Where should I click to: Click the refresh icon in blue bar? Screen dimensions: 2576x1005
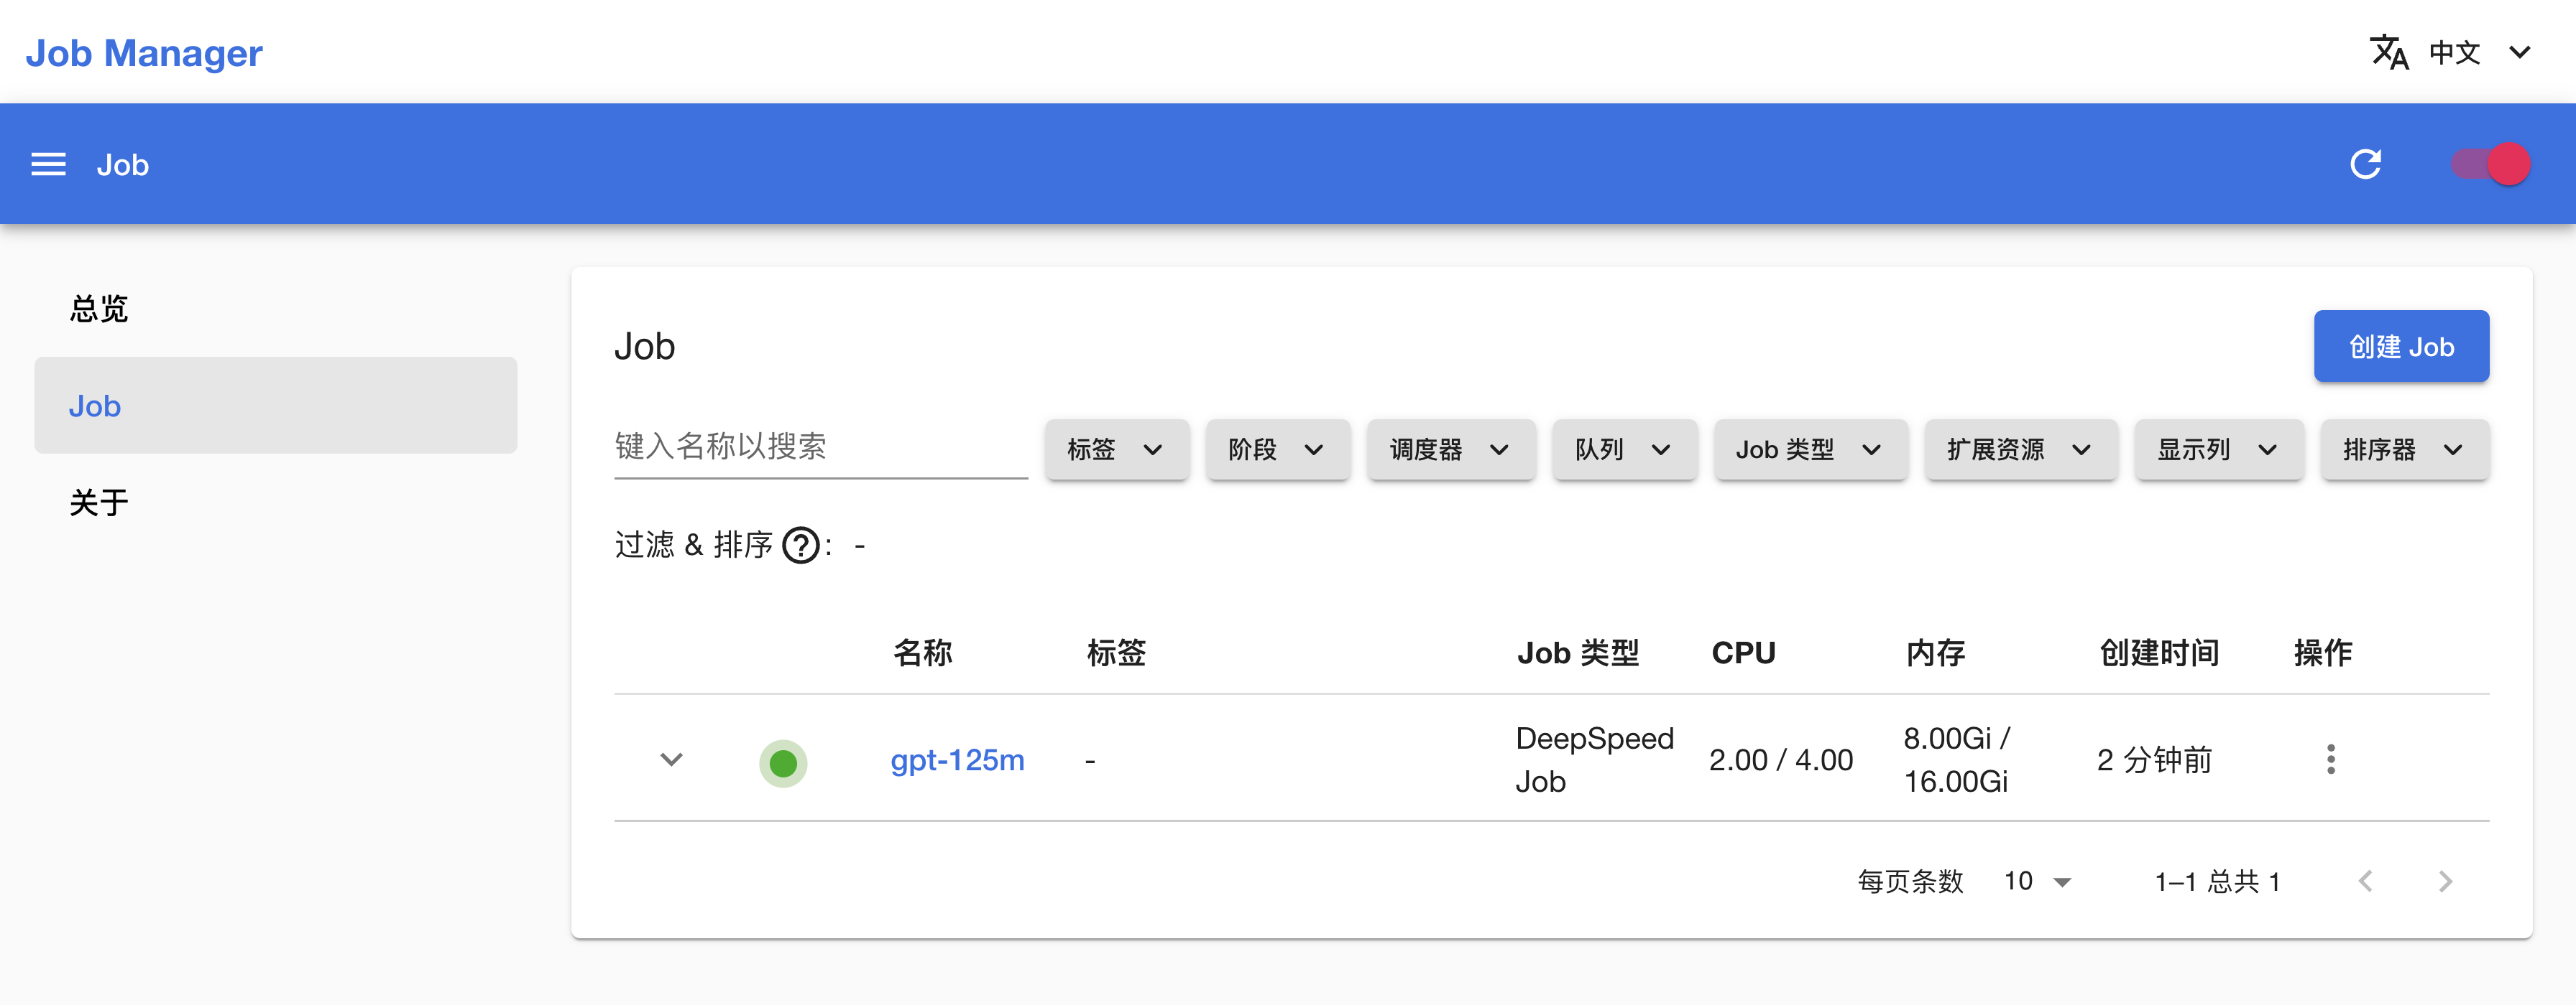coord(2365,164)
